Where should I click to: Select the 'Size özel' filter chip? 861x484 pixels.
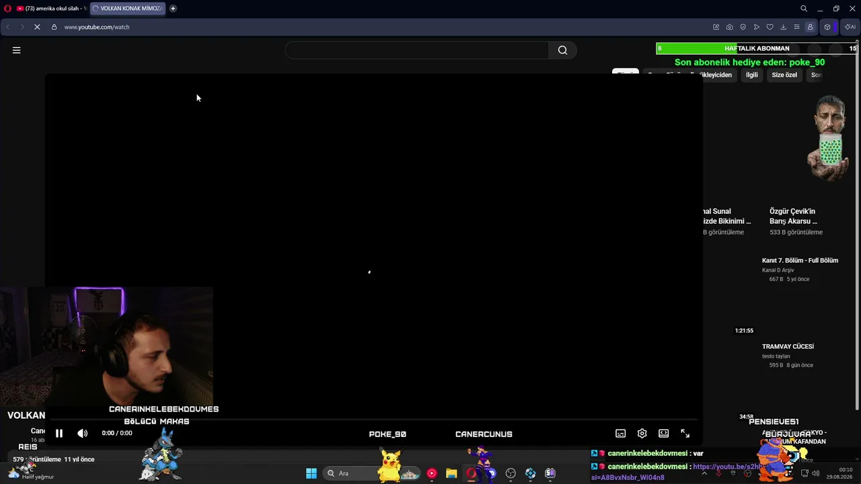pos(784,75)
